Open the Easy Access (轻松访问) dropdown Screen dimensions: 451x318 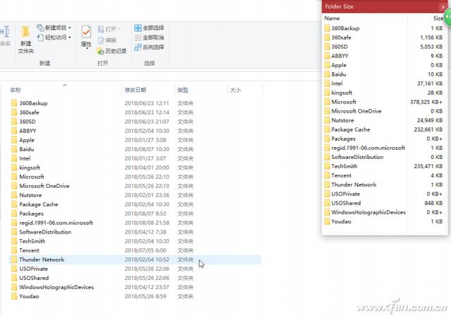click(x=54, y=37)
